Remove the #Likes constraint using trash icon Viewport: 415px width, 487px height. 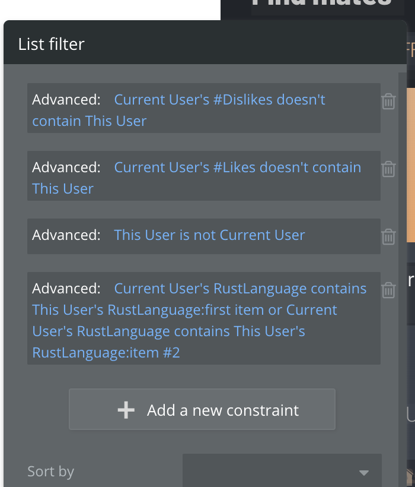point(388,169)
